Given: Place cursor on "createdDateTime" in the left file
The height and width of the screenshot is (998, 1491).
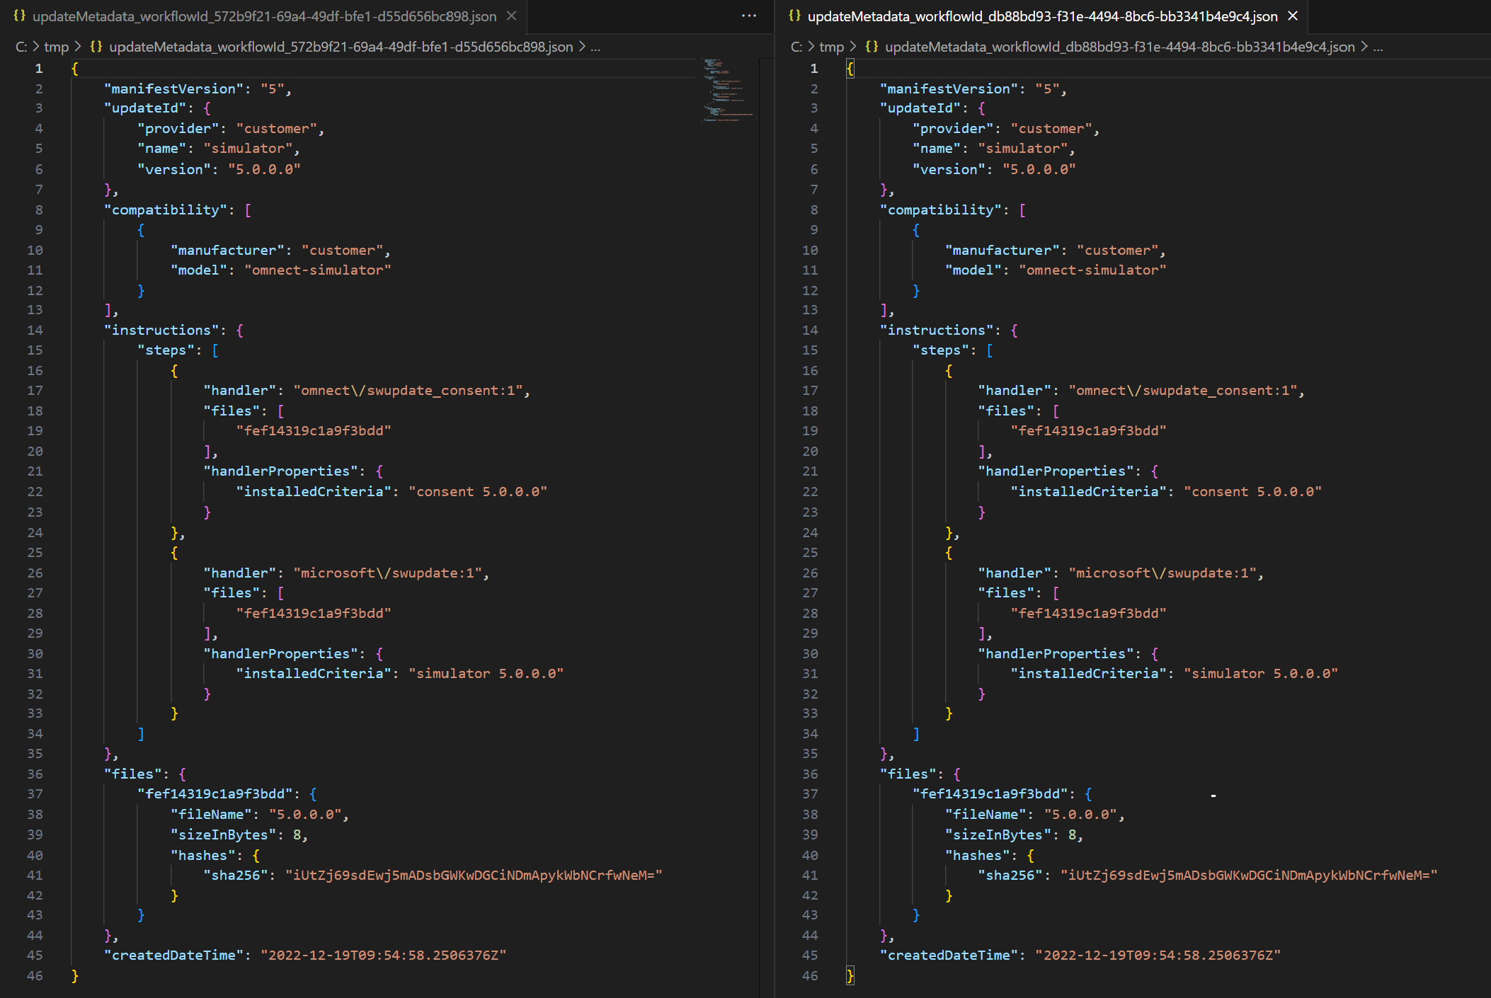Looking at the screenshot, I should (173, 955).
